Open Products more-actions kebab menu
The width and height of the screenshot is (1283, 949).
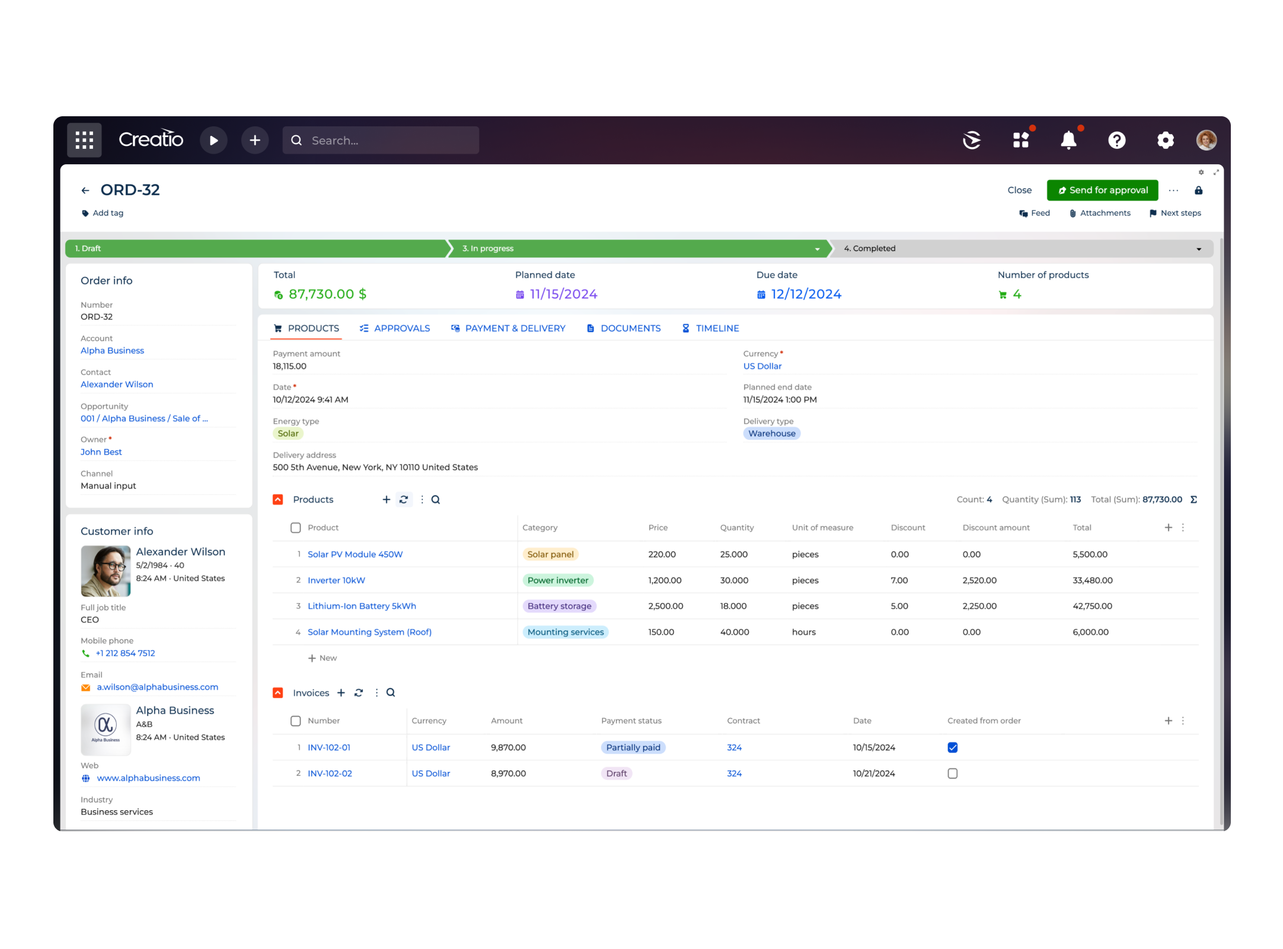point(422,499)
